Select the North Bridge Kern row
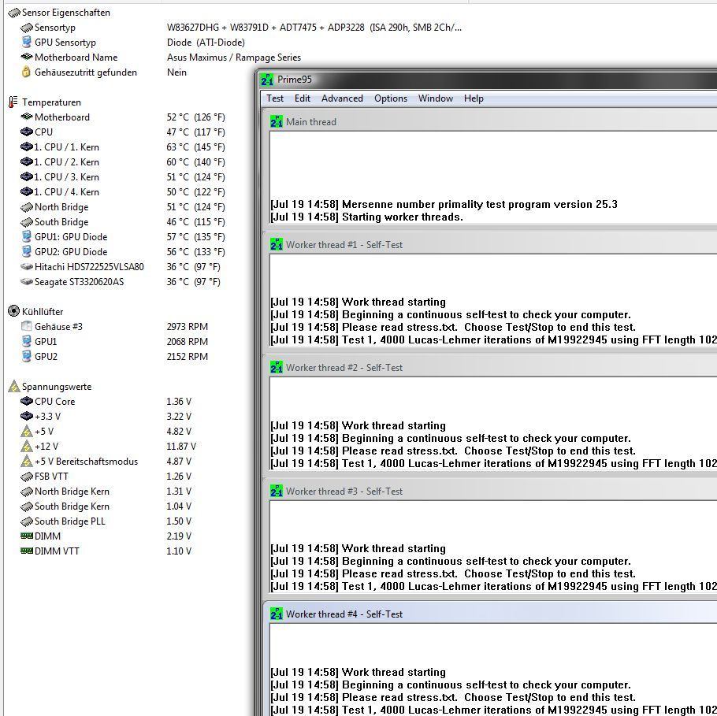Image resolution: width=717 pixels, height=716 pixels. point(106,491)
